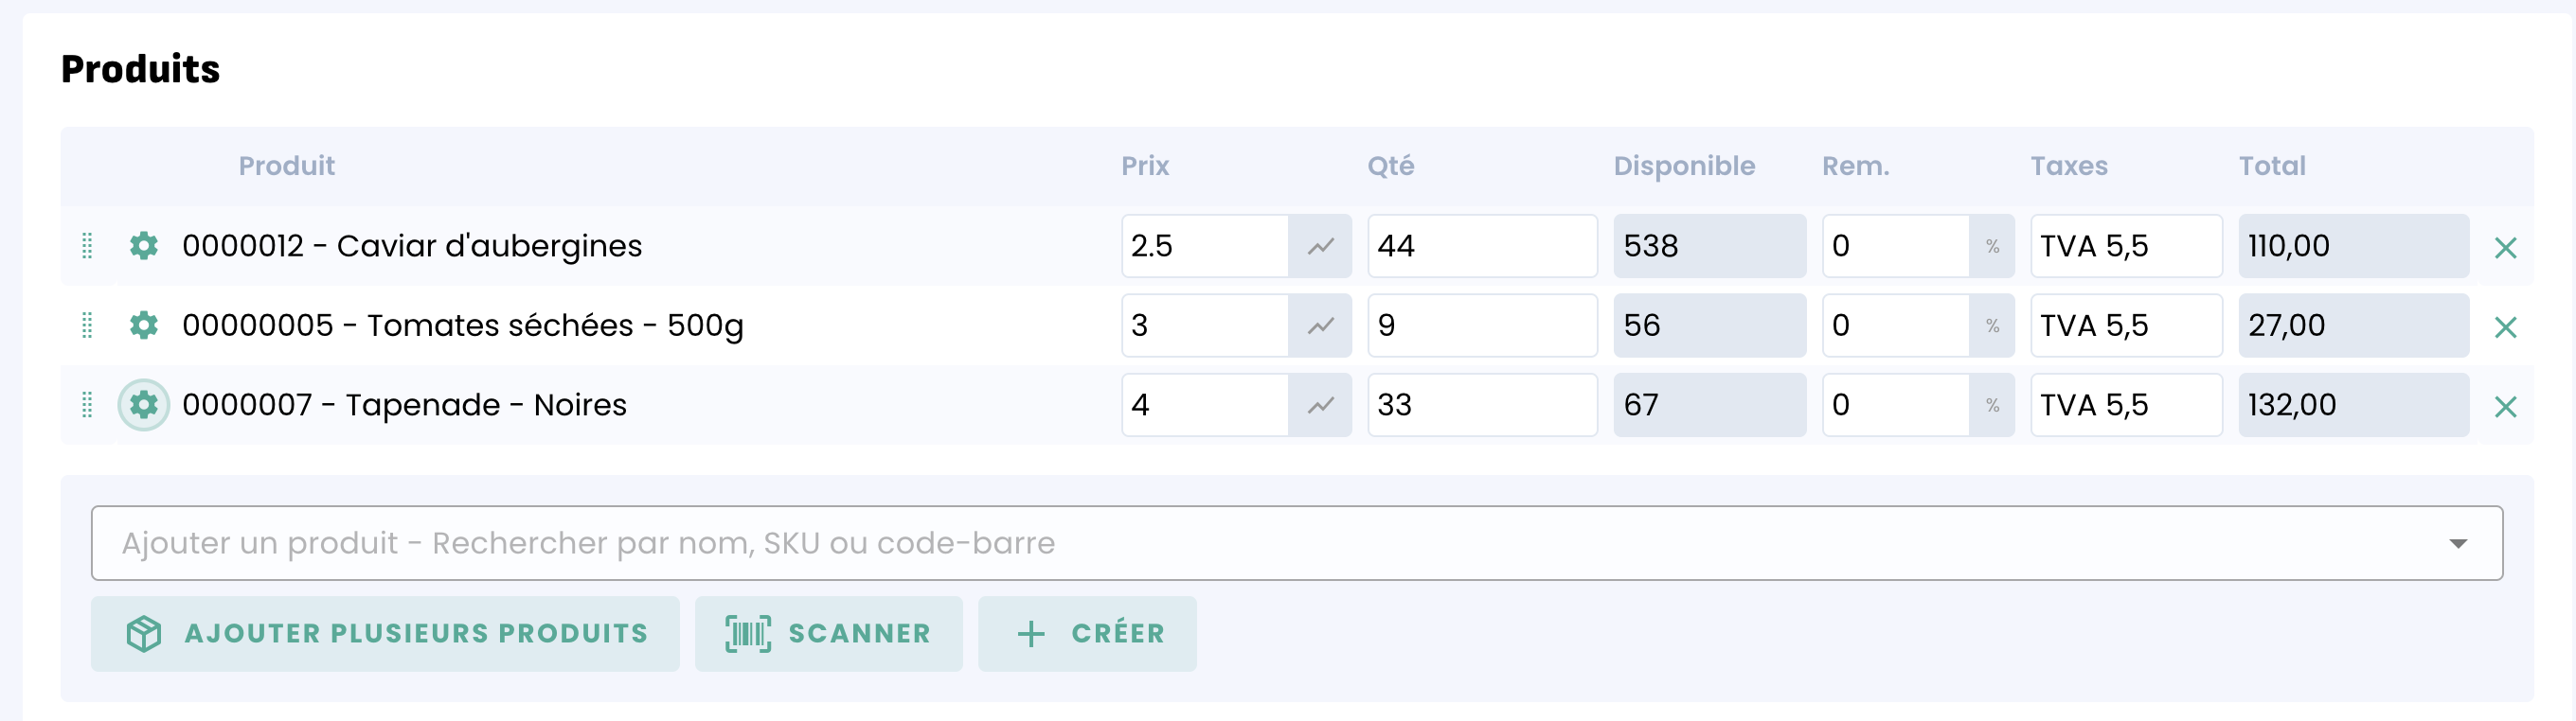Delete the Tomates séchées product row
2576x721 pixels.
tap(2505, 327)
